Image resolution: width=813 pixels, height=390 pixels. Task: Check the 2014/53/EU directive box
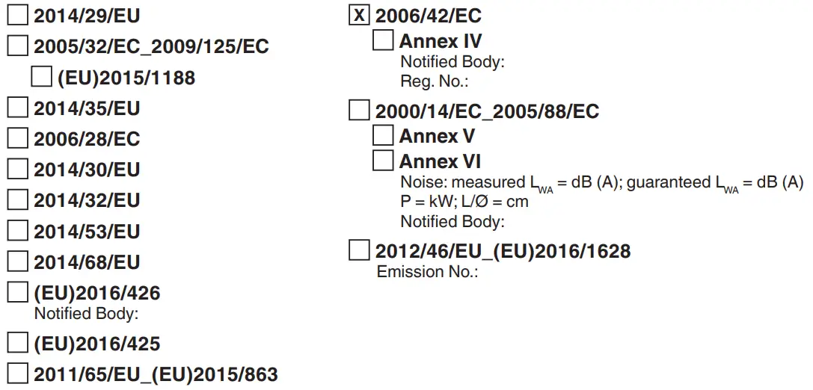[18, 231]
